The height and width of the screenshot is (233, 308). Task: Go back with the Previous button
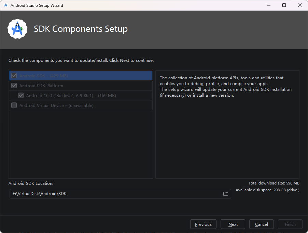coord(203,224)
